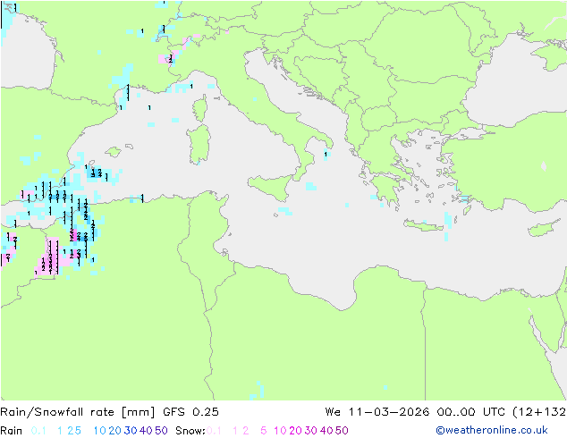Screen dimensions: 567x438
Task: Click the Rain/Snowfall rate [mm] title text
Action: (78, 412)
